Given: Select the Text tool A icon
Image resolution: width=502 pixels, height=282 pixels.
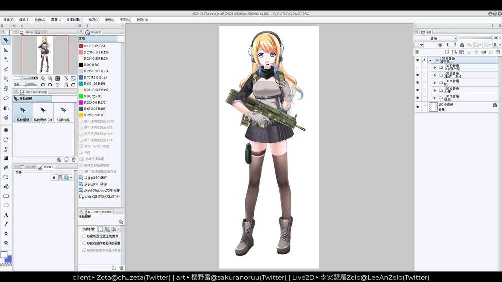Looking at the screenshot, I should point(6,215).
